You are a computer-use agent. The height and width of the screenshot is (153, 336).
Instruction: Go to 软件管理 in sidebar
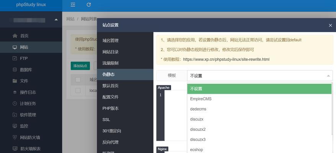click(x=31, y=115)
